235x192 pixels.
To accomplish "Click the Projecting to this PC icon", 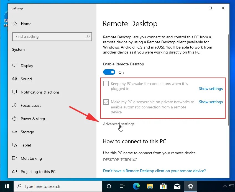I will click(x=14, y=171).
